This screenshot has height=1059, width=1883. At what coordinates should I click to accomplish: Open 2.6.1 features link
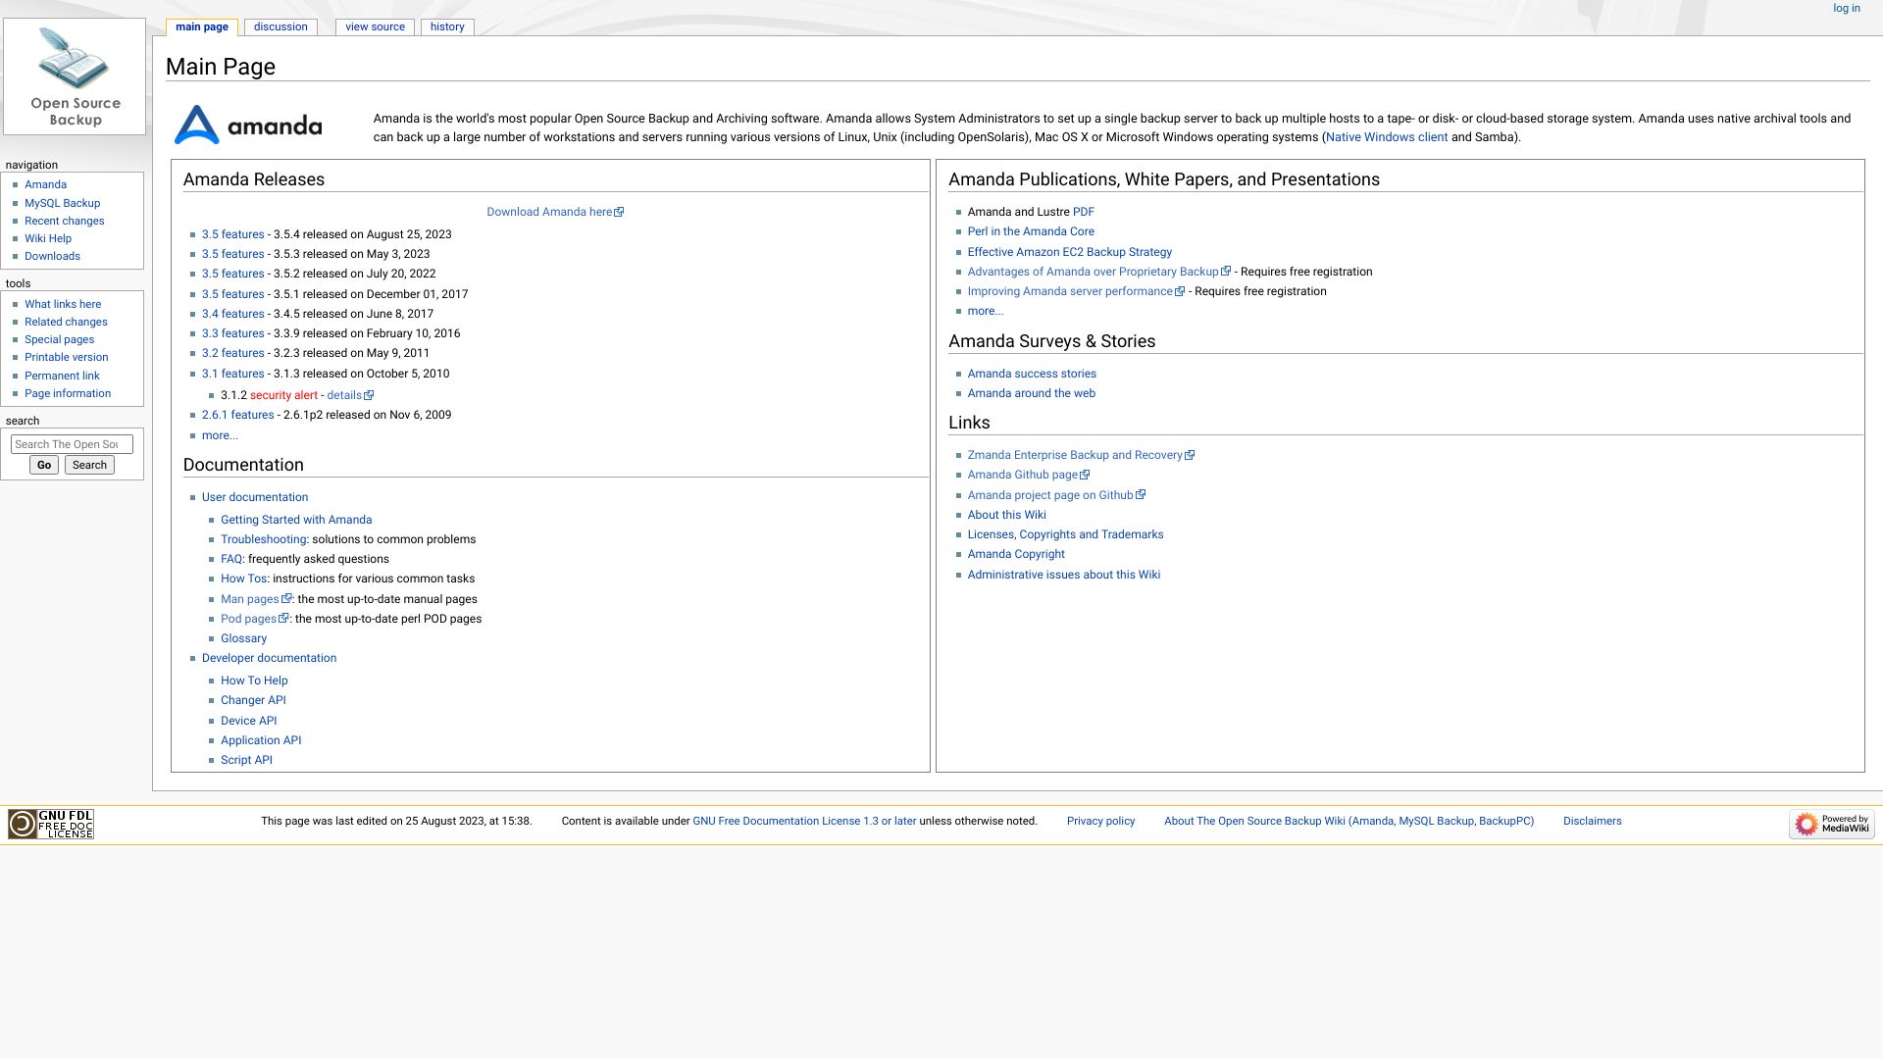point(237,416)
